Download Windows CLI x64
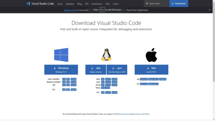 point(64,90)
